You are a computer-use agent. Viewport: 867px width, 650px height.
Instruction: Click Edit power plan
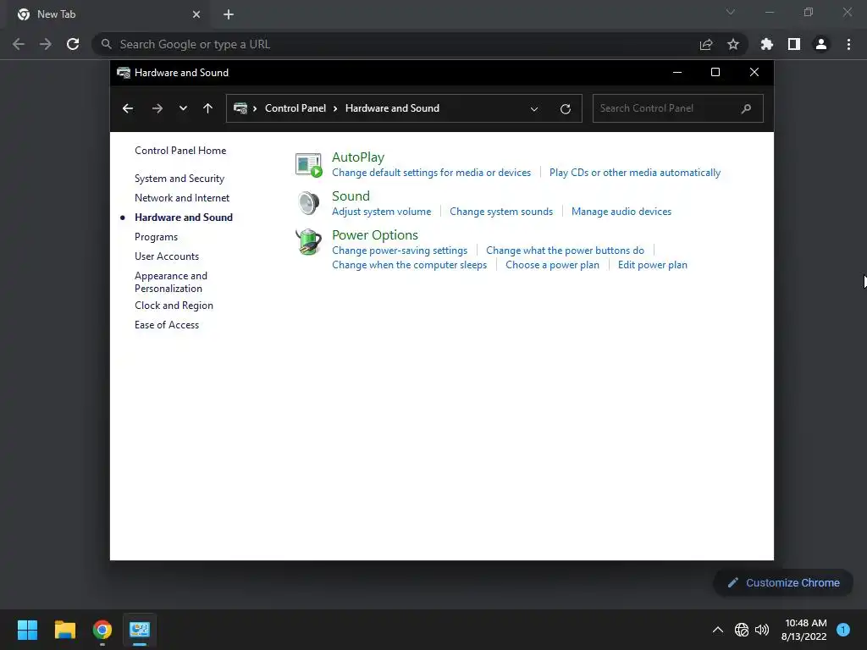click(x=653, y=265)
